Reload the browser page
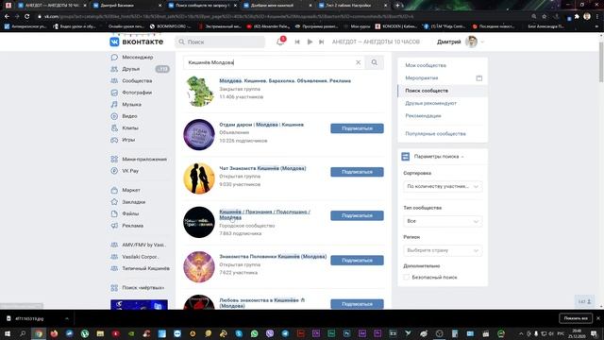The width and height of the screenshot is (604, 340). click(x=27, y=17)
